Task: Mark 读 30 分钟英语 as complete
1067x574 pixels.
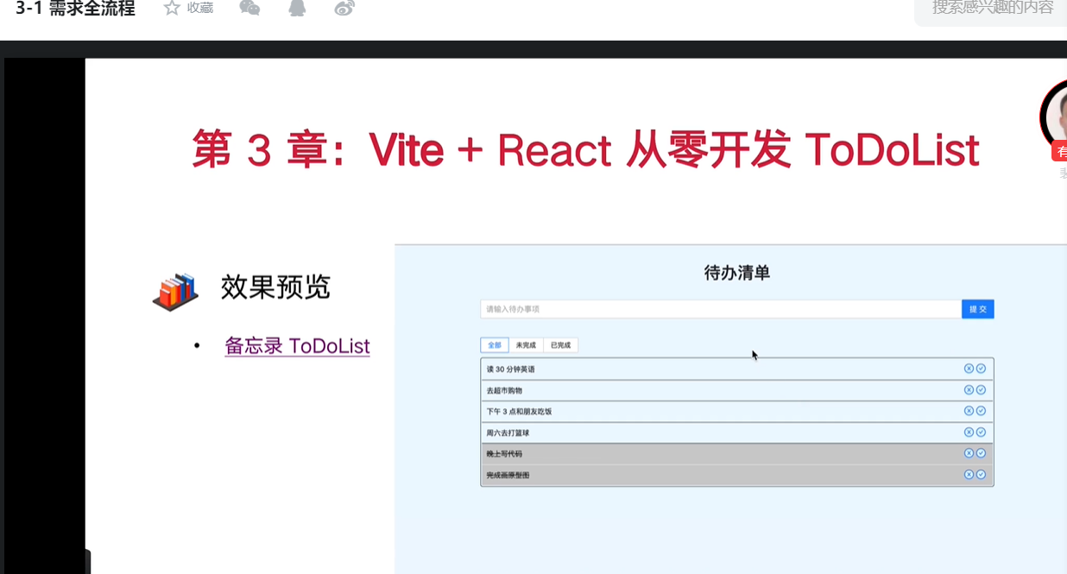Action: coord(981,369)
